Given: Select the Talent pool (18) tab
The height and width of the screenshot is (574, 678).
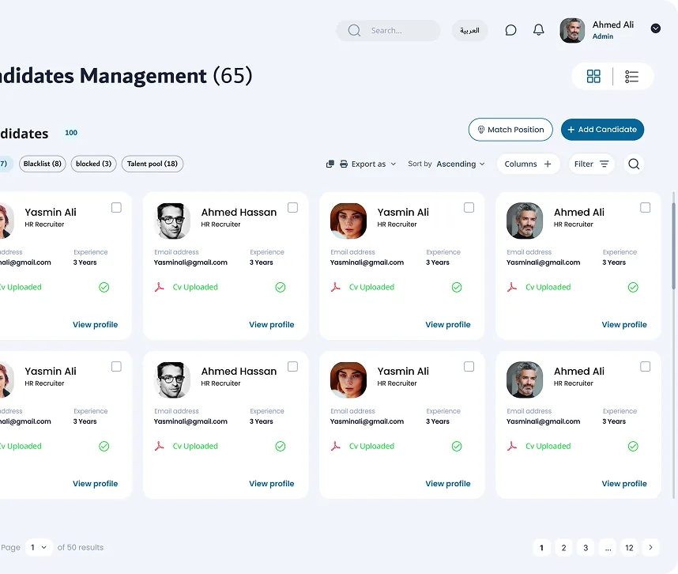Looking at the screenshot, I should [153, 164].
